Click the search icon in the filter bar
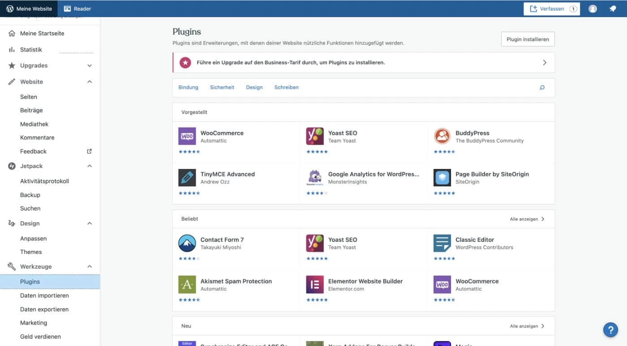 [x=542, y=87]
